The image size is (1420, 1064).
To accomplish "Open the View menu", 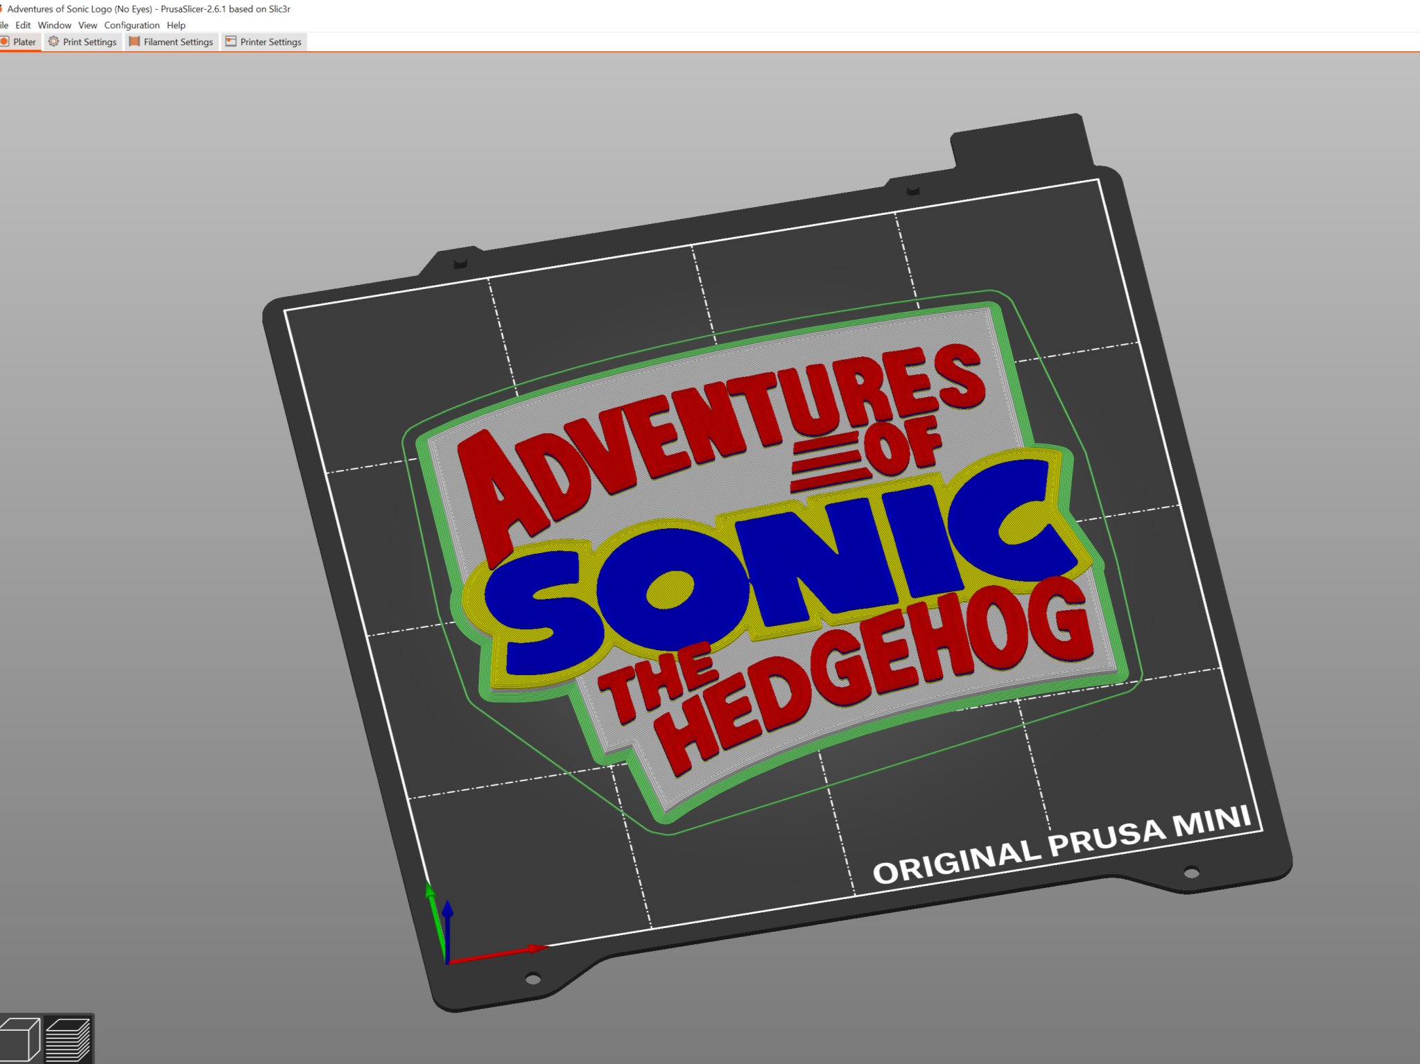I will pos(87,25).
